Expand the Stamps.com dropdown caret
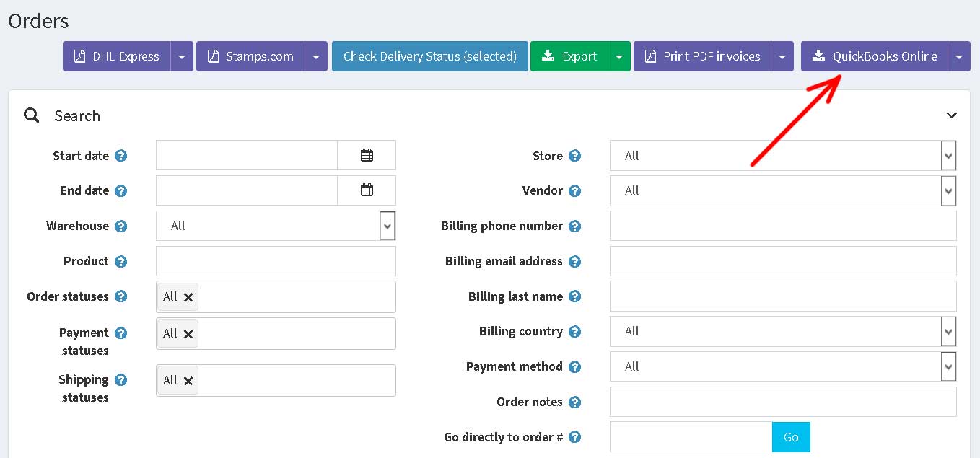 pyautogui.click(x=316, y=56)
